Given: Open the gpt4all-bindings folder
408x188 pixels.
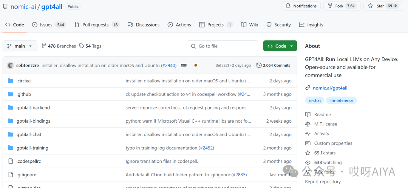Looking at the screenshot, I should point(33,121).
